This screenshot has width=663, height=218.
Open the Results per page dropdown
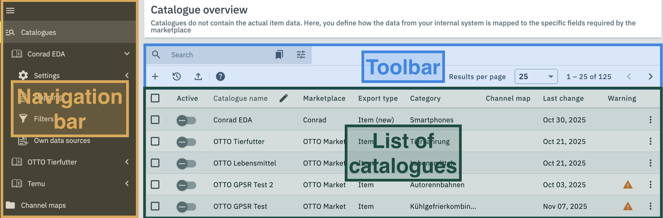click(x=536, y=76)
